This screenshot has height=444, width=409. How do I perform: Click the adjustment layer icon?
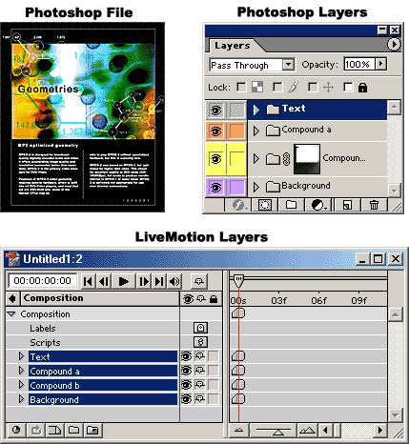(318, 206)
